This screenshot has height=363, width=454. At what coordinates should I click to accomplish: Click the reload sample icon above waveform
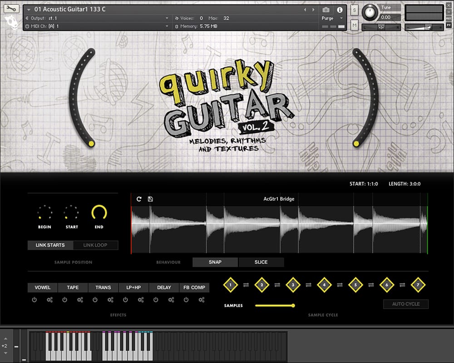[x=139, y=199]
